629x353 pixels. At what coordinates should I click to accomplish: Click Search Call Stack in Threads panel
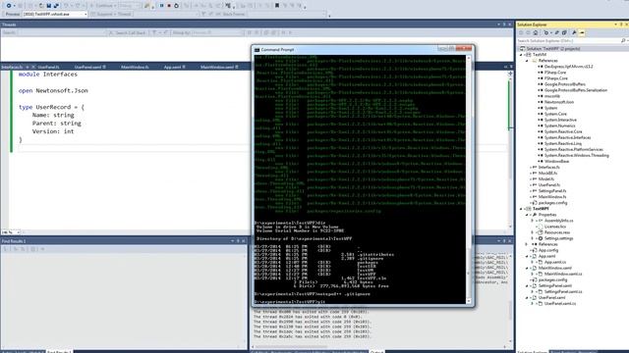(x=127, y=32)
